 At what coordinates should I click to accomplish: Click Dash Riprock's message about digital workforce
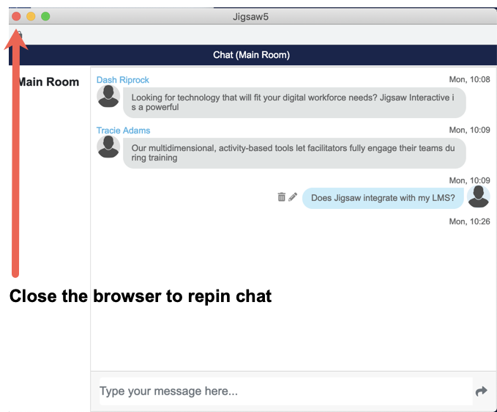(x=294, y=103)
